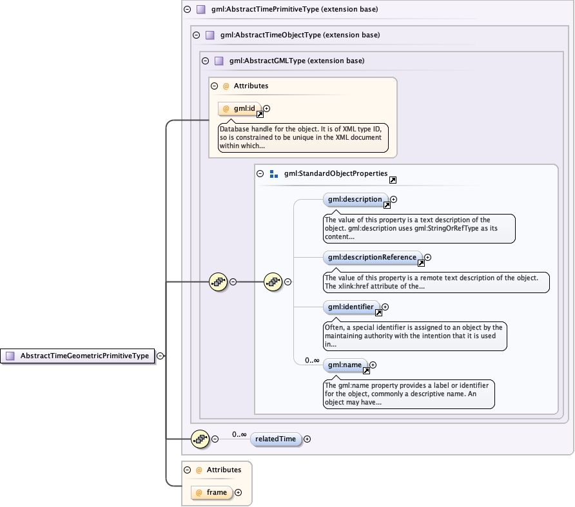This screenshot has width=575, height=507.
Task: Click the lower Attributes heading above frame
Action: click(x=224, y=470)
